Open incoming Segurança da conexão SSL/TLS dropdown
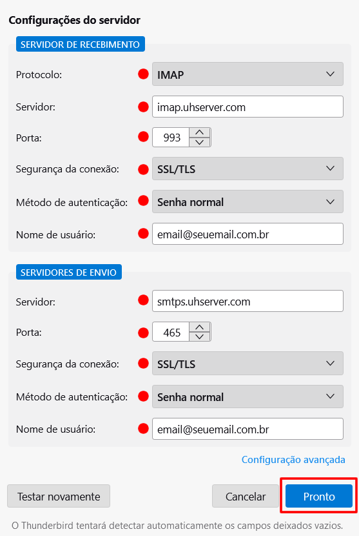Image resolution: width=359 pixels, height=536 pixels. (247, 169)
